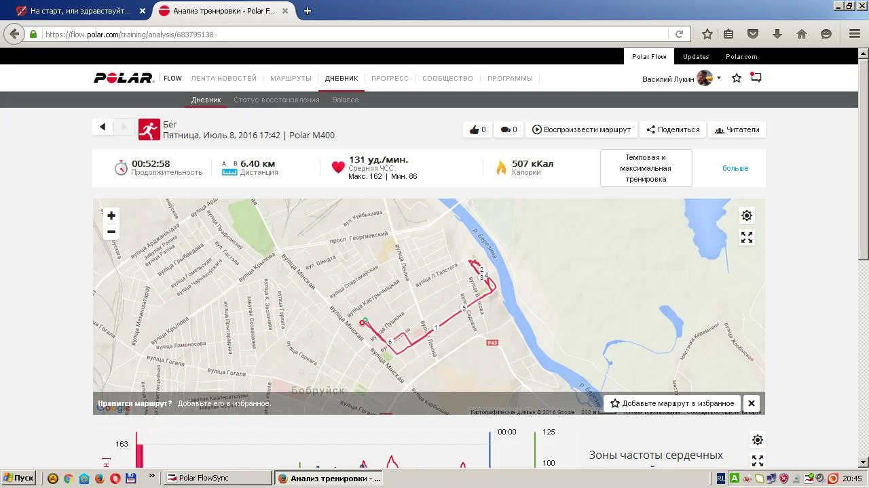The width and height of the screenshot is (869, 488).
Task: Click the Поделиться share button
Action: coord(673,129)
